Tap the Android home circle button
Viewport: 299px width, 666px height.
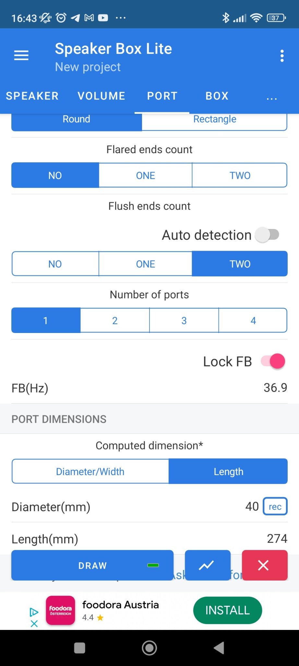[x=149, y=648]
